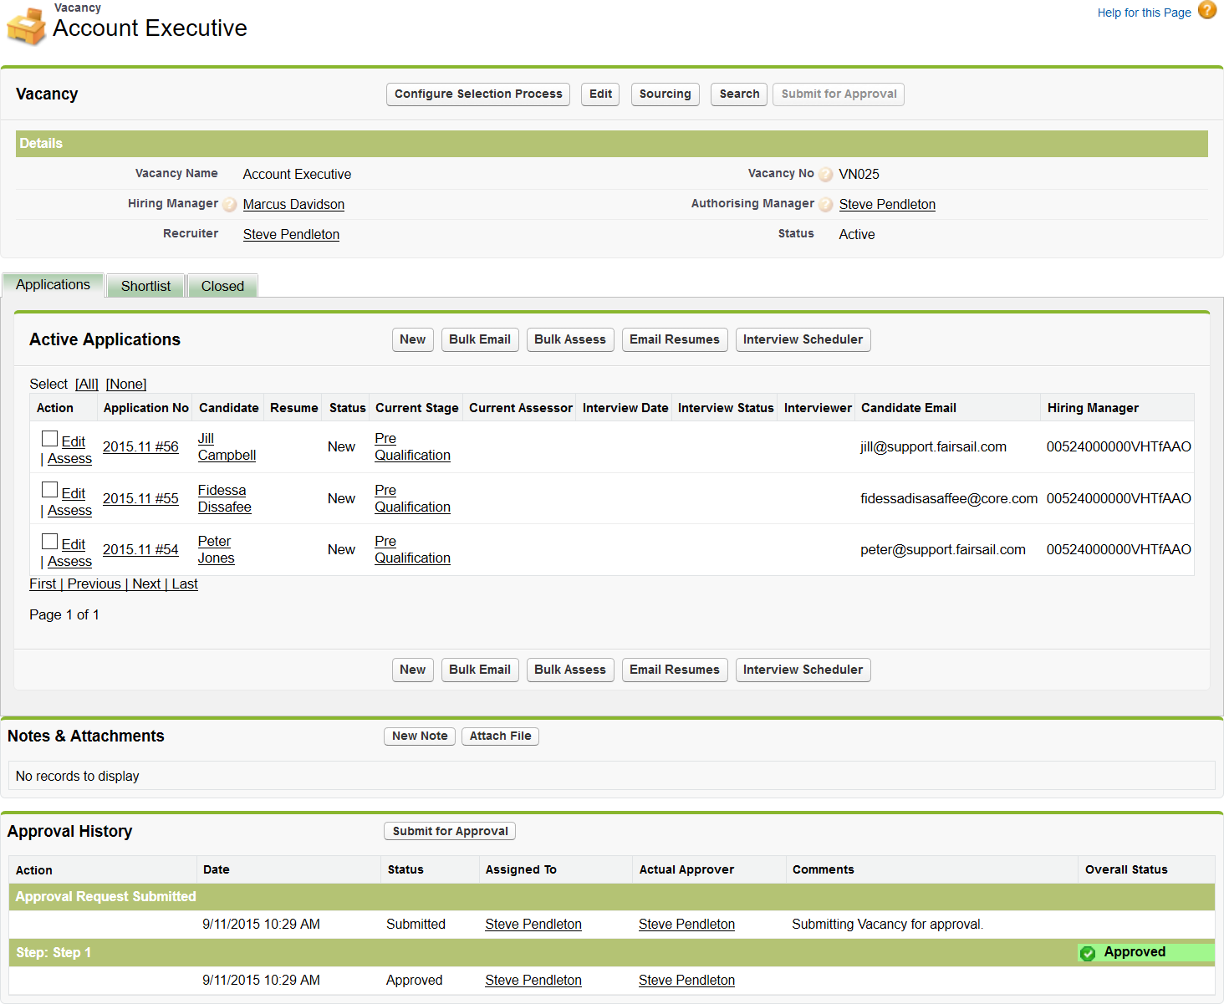1224x1004 pixels.
Task: Click the Help for this Page link
Action: (x=1144, y=13)
